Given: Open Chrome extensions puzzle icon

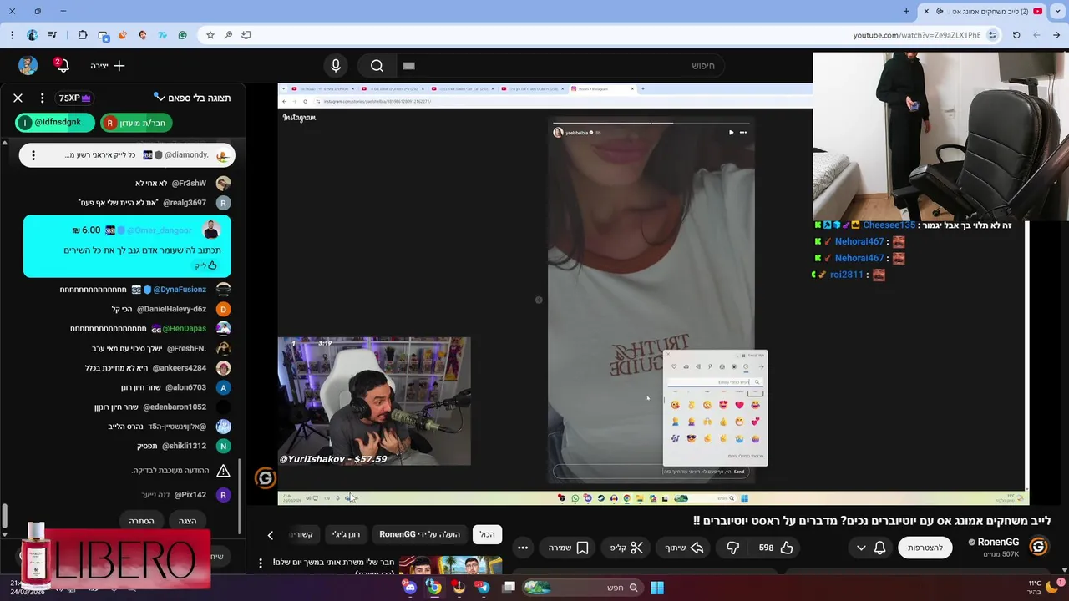Looking at the screenshot, I should 82,35.
